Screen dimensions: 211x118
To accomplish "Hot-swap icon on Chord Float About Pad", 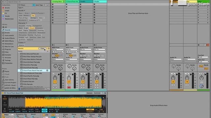I will pyautogui.click(x=47, y=70).
